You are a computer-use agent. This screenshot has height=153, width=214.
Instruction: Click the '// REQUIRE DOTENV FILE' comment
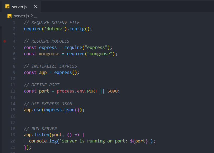click(52, 22)
